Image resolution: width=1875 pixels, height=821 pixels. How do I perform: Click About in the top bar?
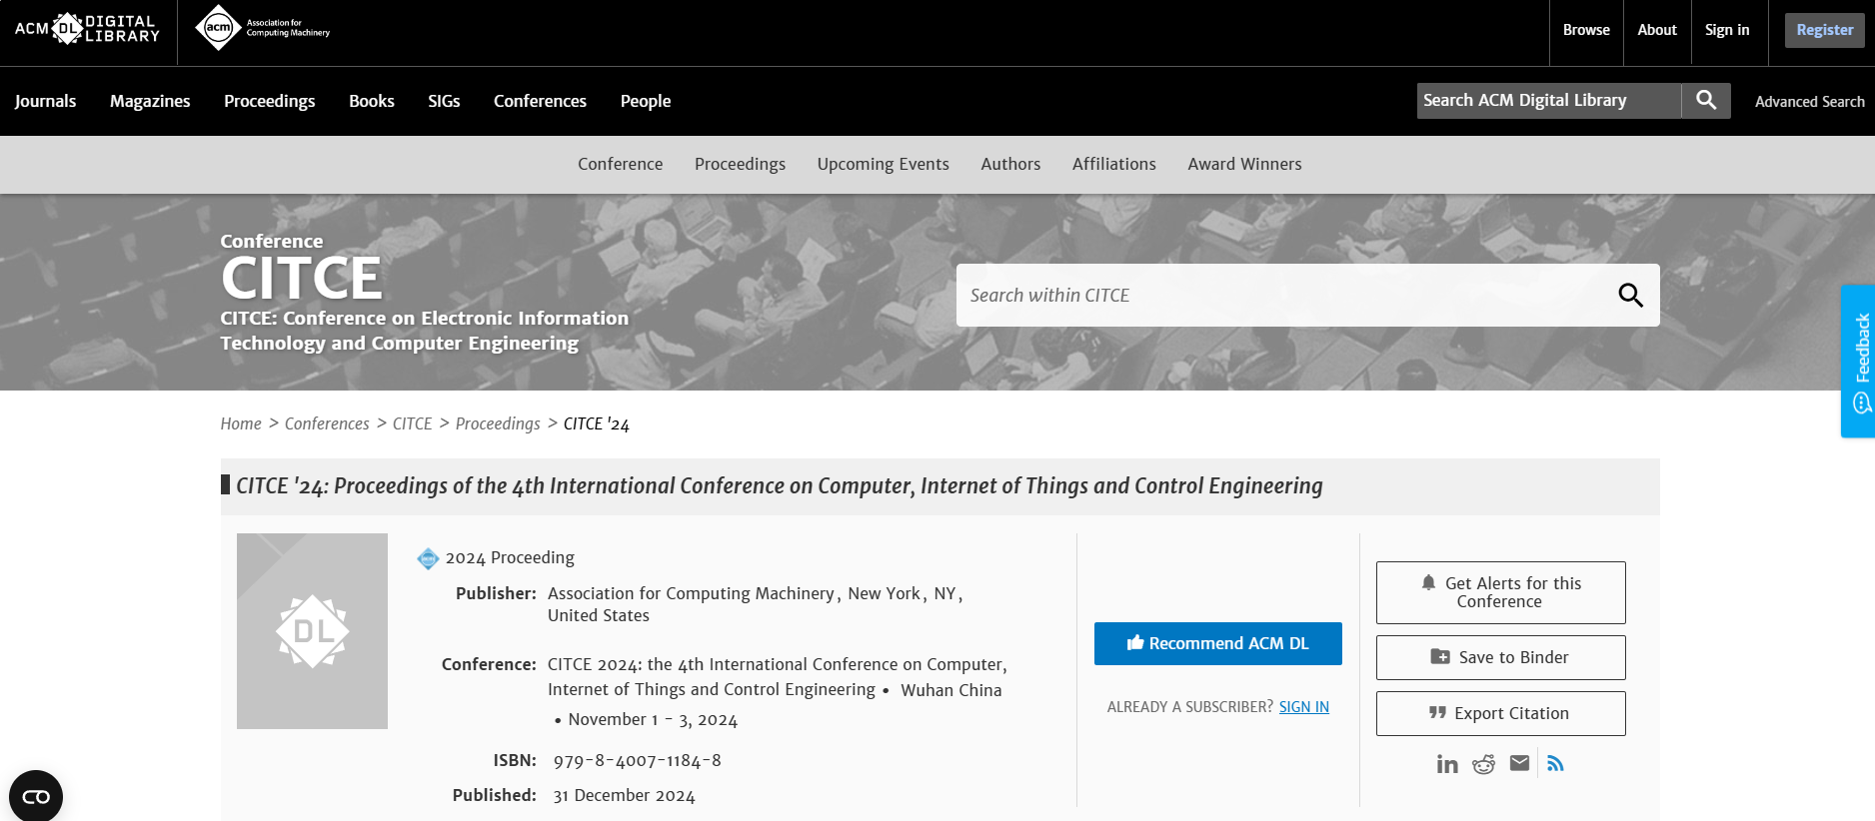pos(1657,30)
